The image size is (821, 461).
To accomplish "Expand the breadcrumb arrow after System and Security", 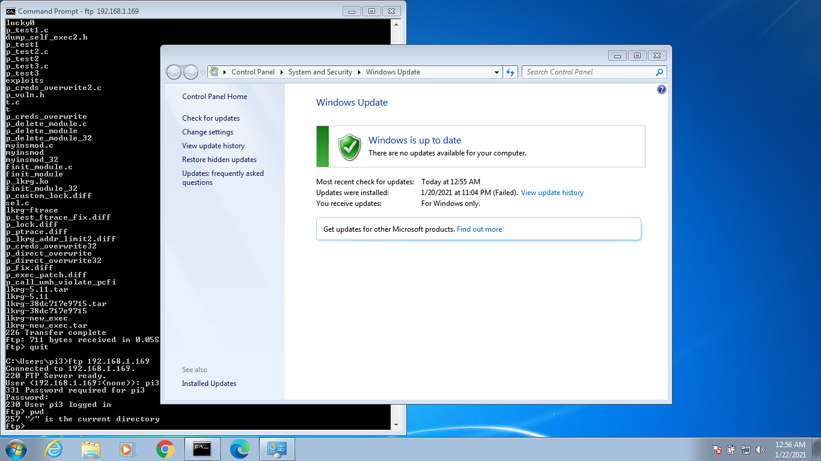I will coord(359,72).
